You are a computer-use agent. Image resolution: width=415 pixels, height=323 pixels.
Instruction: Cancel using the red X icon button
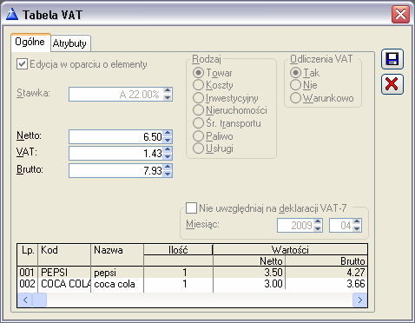click(x=392, y=84)
